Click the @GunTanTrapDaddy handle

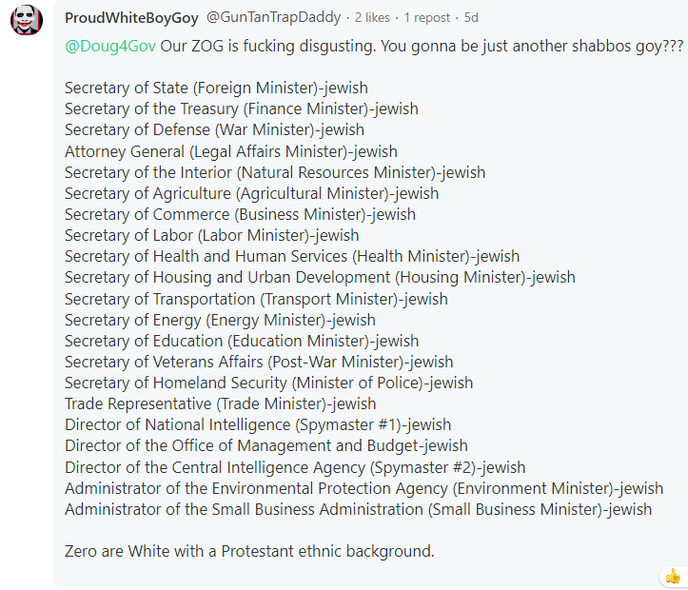point(273,17)
